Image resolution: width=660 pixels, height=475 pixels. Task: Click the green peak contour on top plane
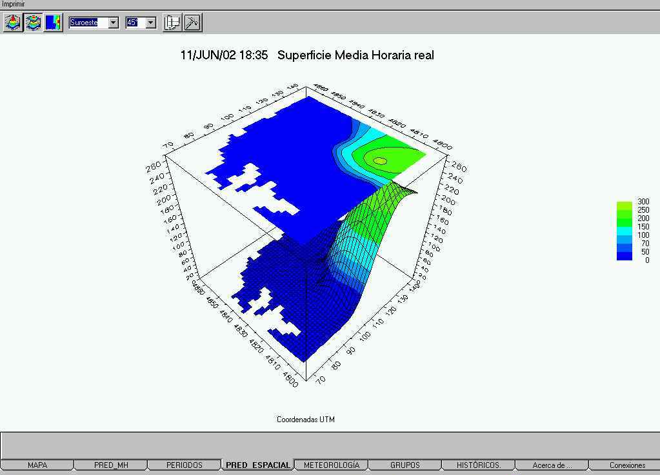pos(379,160)
